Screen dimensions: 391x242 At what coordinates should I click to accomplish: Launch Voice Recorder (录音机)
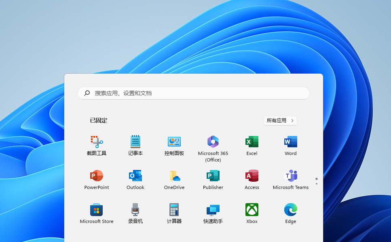135,214
